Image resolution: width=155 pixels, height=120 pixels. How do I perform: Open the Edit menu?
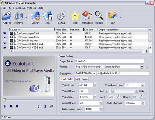[x=11, y=8]
